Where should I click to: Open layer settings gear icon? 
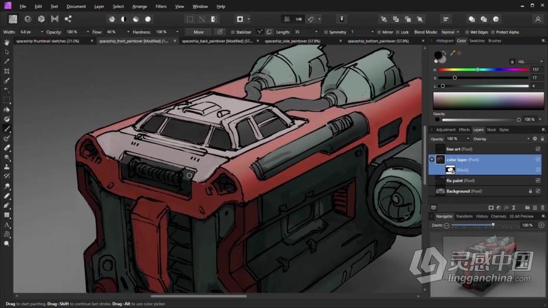pos(534,138)
